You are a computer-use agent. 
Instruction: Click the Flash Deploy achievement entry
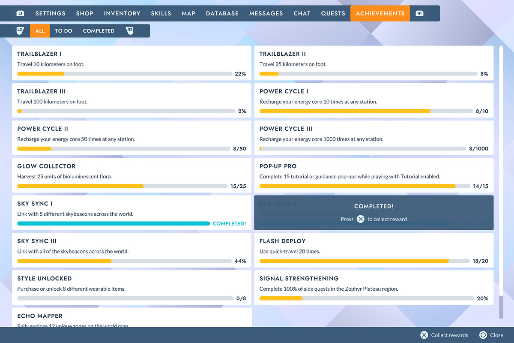click(x=374, y=250)
